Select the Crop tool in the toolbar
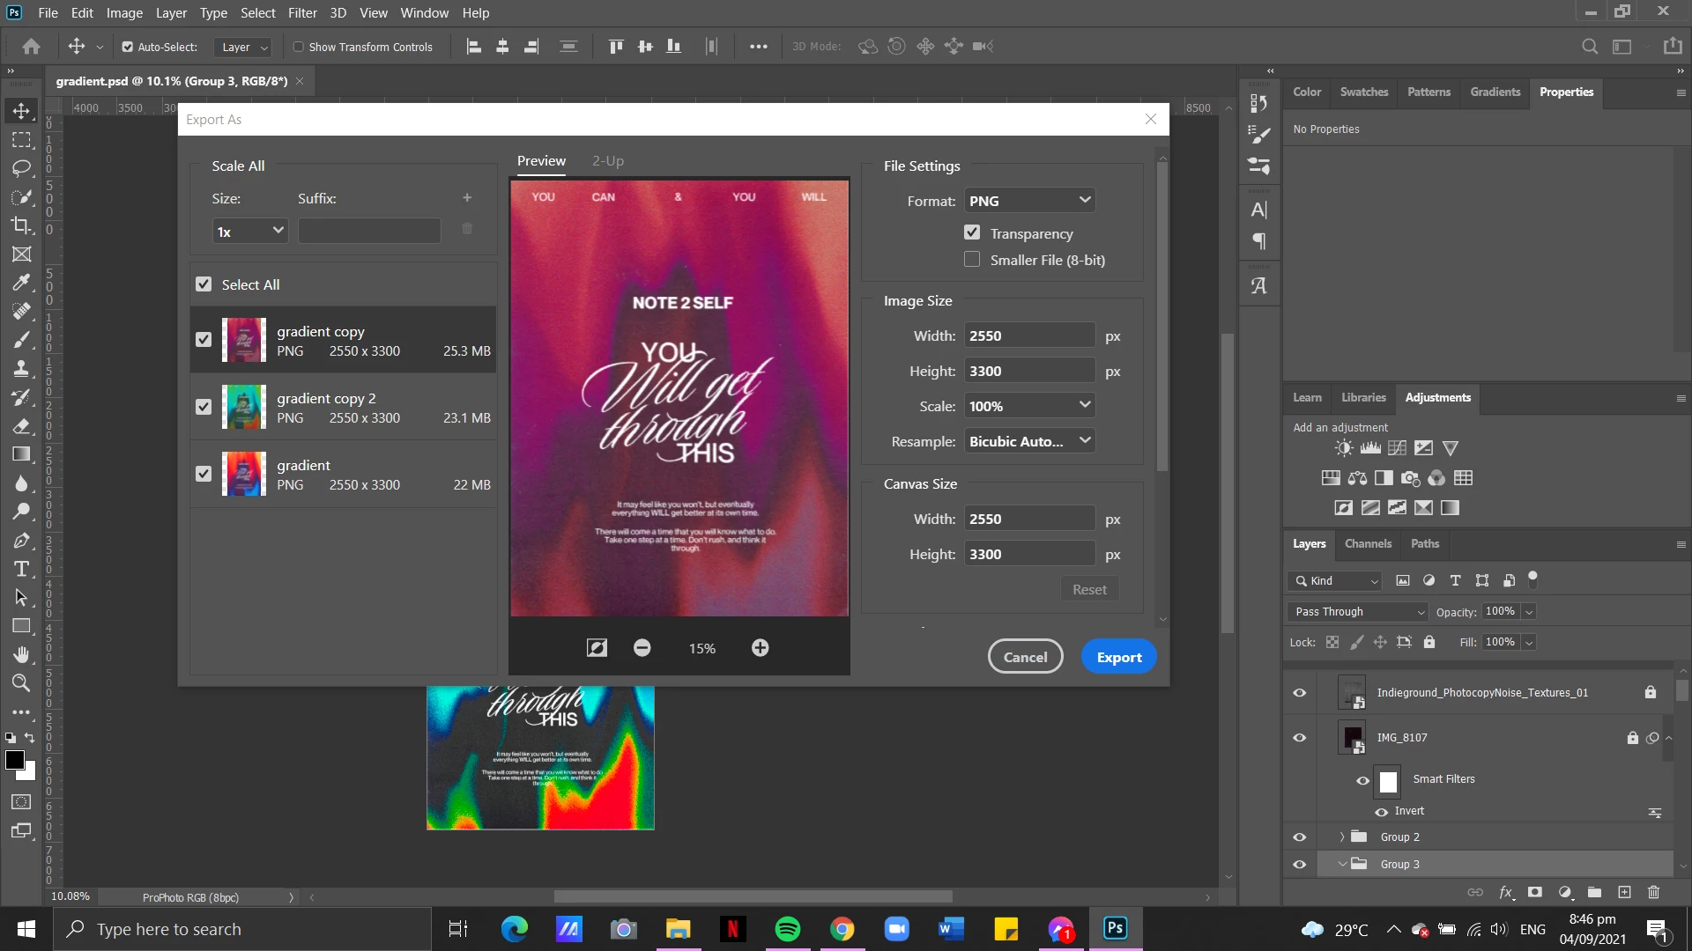The image size is (1692, 951). [x=21, y=225]
